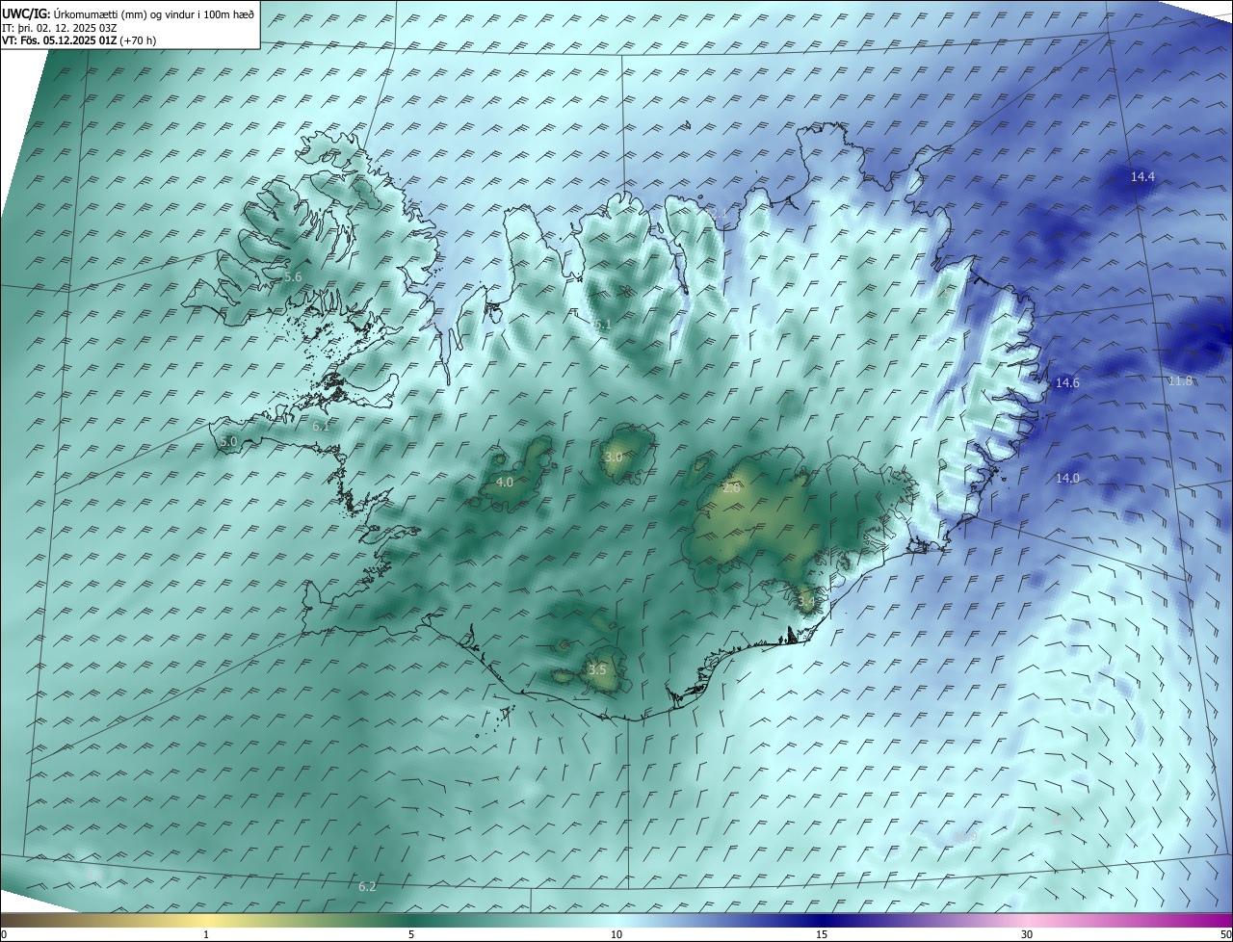The width and height of the screenshot is (1233, 942).
Task: Click the 6.2 value in the southern ocean
Action: click(x=367, y=887)
